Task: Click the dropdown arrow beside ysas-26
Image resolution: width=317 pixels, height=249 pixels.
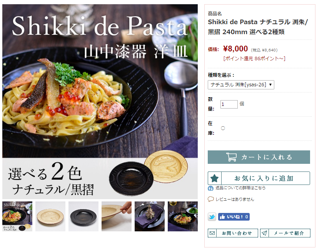Action: (270, 85)
